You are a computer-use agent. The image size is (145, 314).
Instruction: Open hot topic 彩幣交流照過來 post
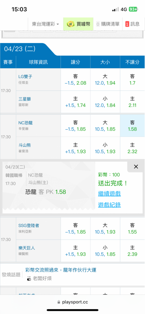61,270
